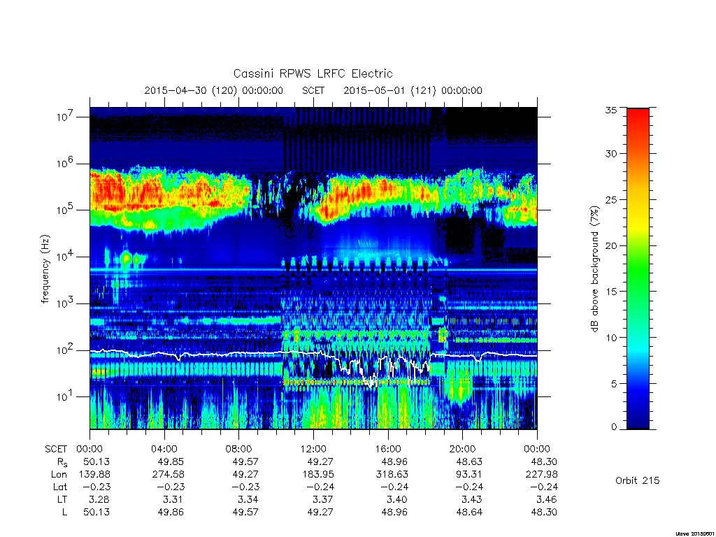Click the 10^2 frequency tick label
The height and width of the screenshot is (537, 716).
[66, 350]
